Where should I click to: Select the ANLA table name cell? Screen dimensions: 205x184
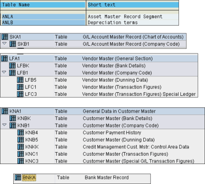tap(43, 16)
